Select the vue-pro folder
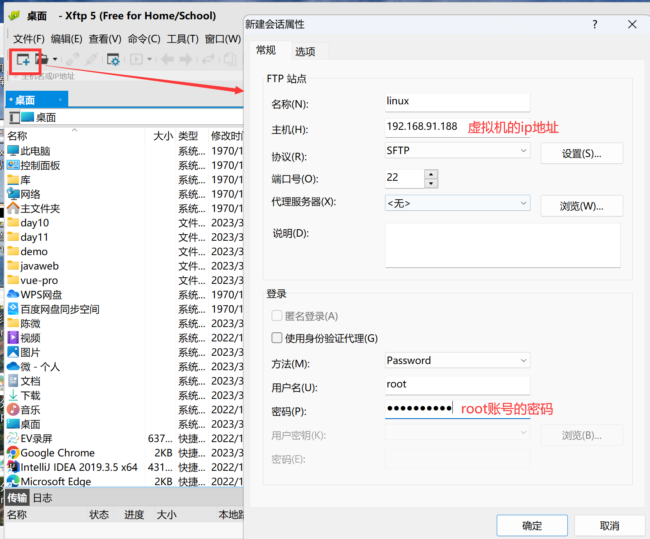 pyautogui.click(x=32, y=280)
